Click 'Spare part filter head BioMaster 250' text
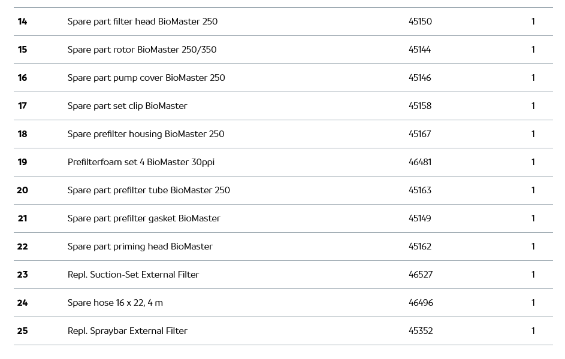 [143, 22]
